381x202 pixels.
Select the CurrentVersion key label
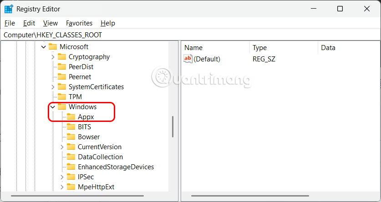(100, 147)
